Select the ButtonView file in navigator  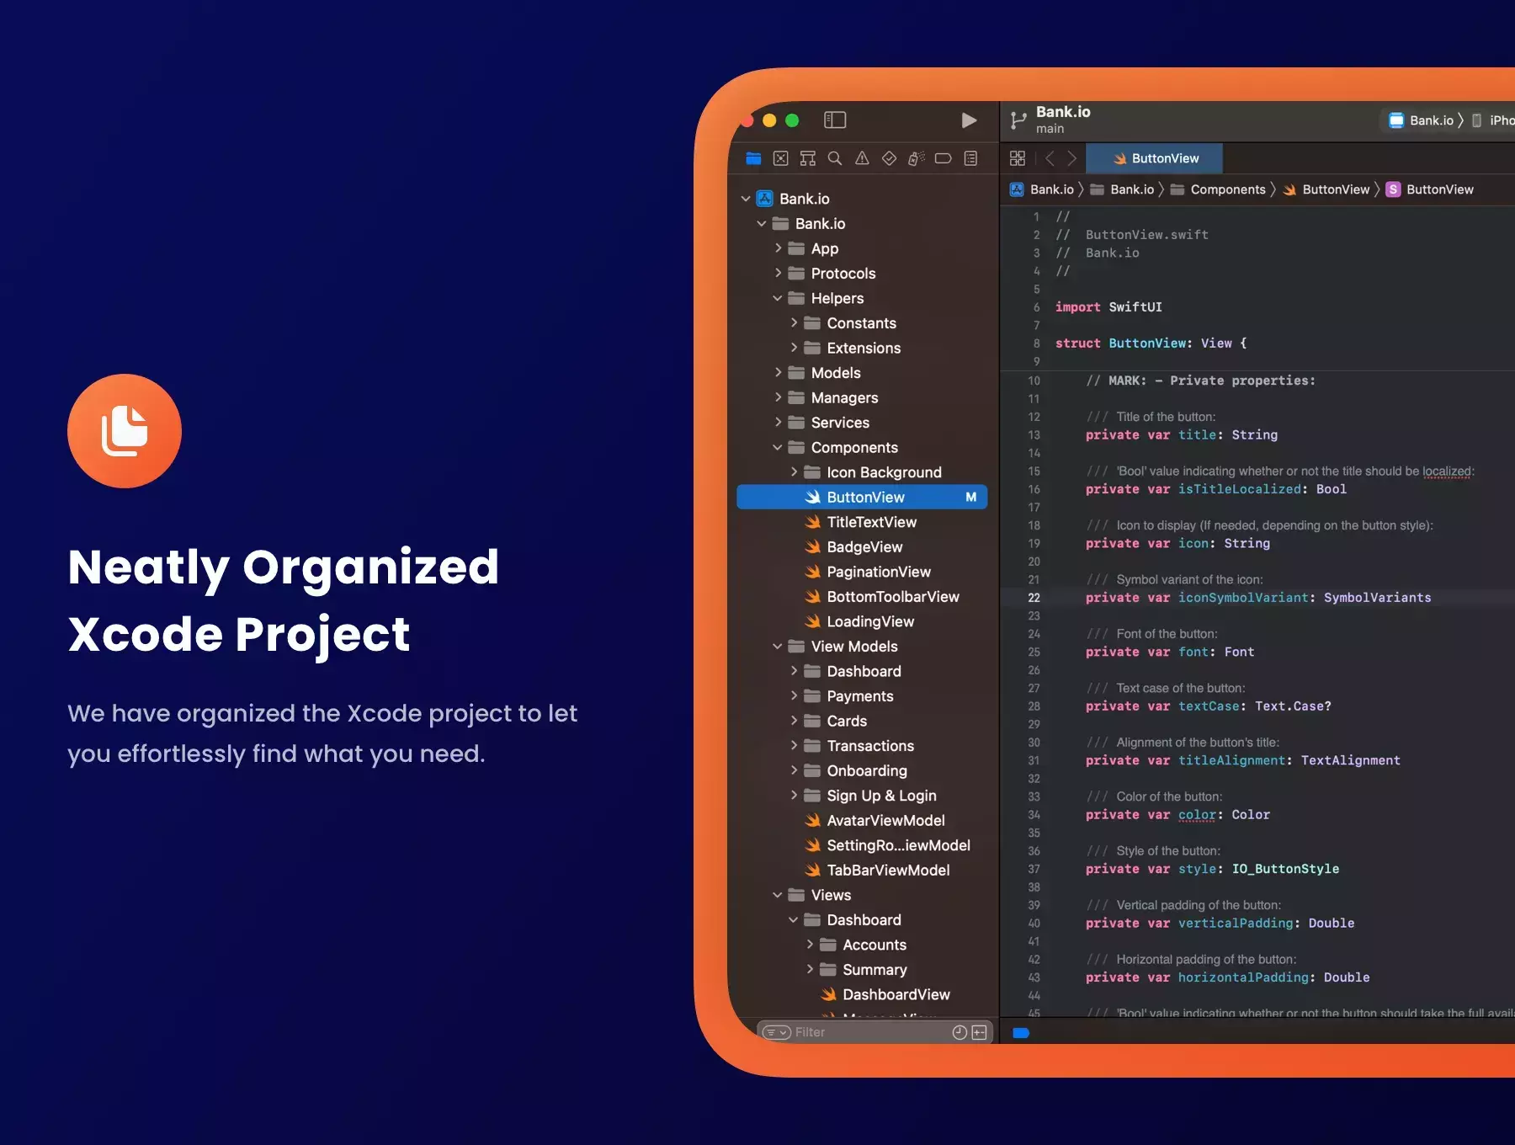click(862, 498)
